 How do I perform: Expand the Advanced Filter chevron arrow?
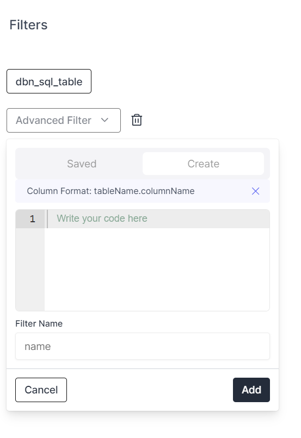tap(105, 120)
